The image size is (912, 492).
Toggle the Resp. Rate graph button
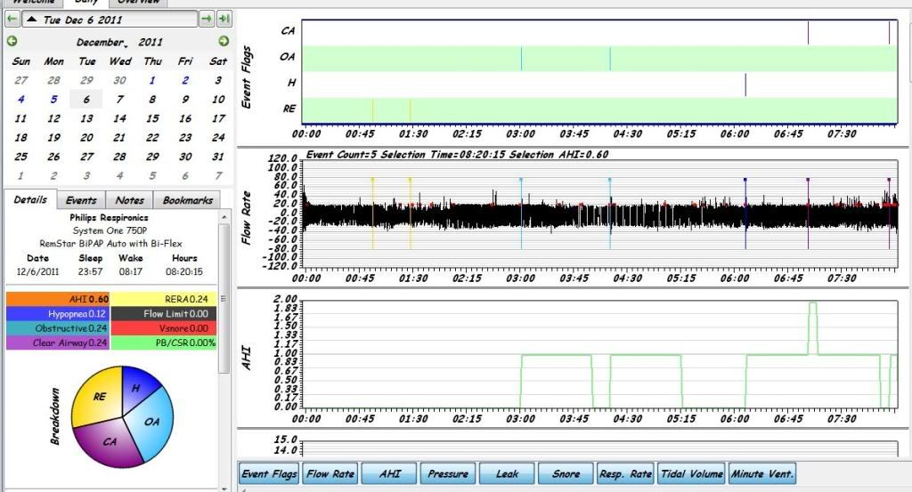coord(626,473)
